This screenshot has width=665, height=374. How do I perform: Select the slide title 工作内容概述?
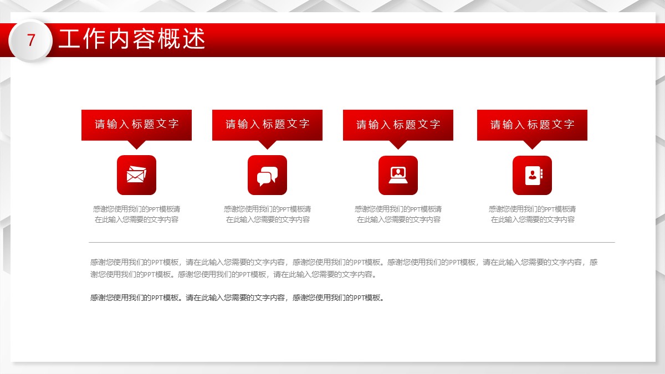coord(132,39)
